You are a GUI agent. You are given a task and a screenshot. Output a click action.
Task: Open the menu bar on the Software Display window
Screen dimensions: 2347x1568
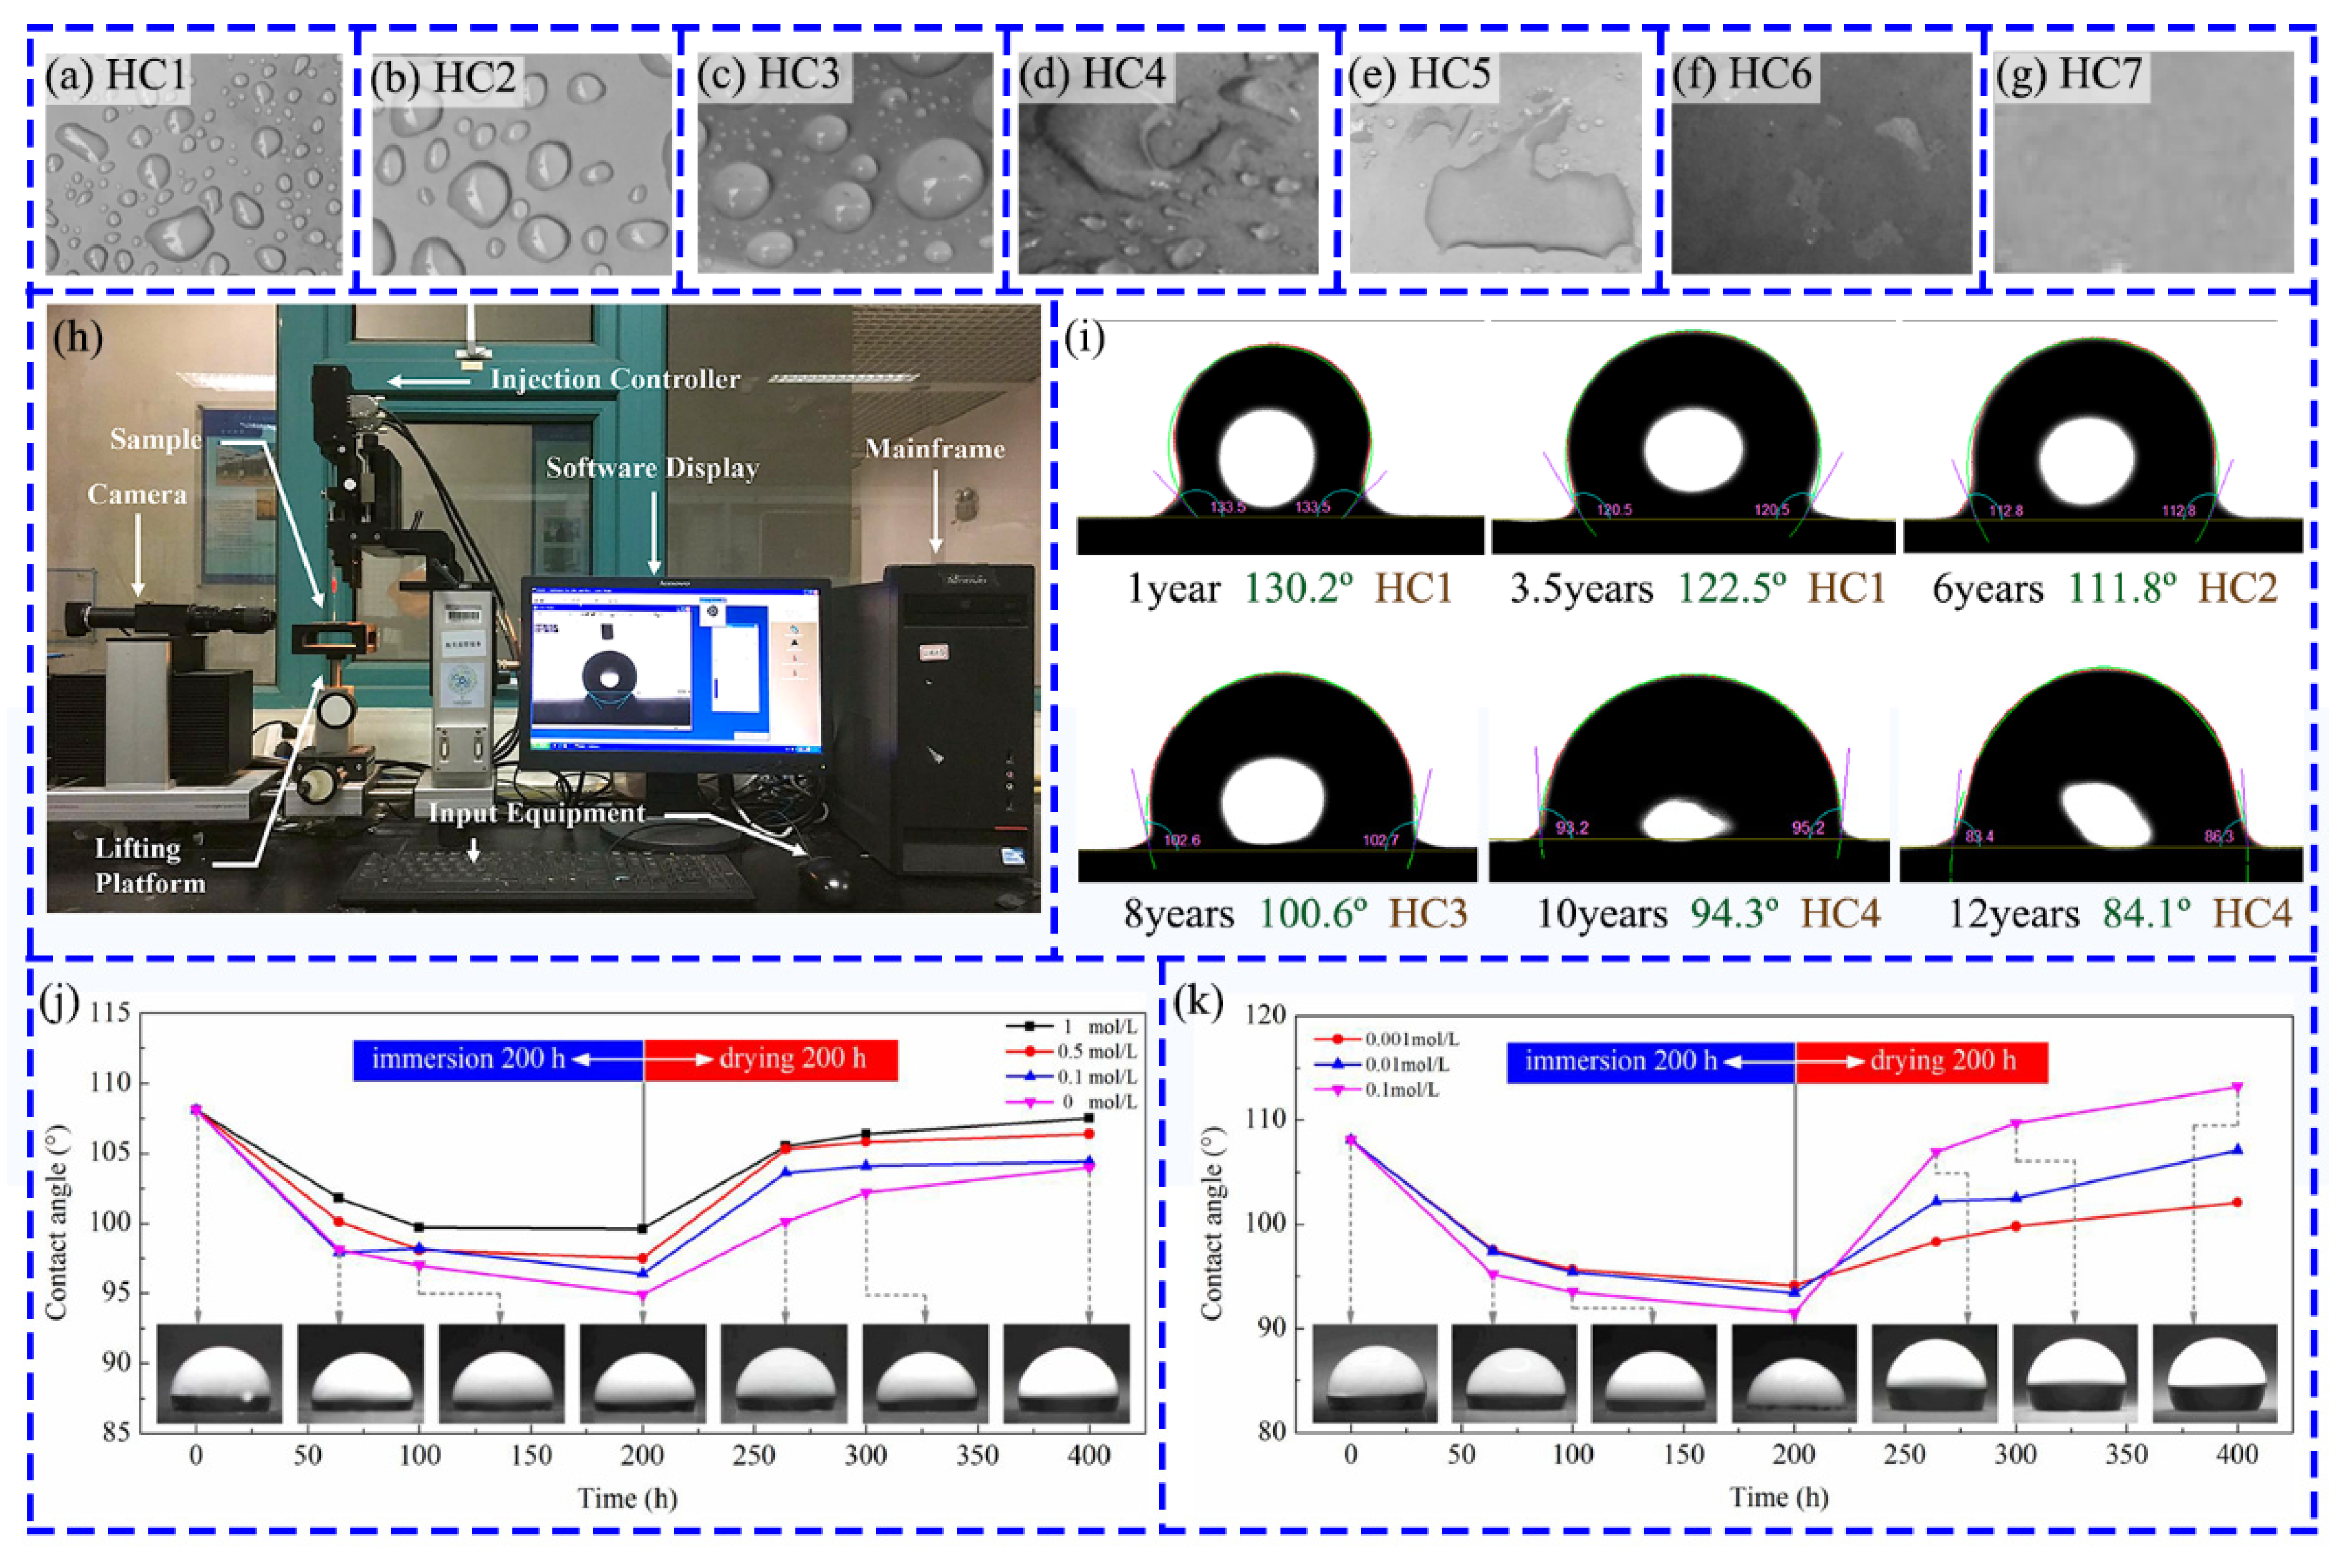[574, 591]
